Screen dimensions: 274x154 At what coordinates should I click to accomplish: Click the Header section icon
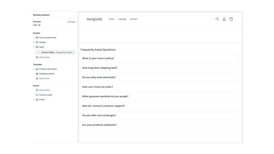click(x=37, y=42)
